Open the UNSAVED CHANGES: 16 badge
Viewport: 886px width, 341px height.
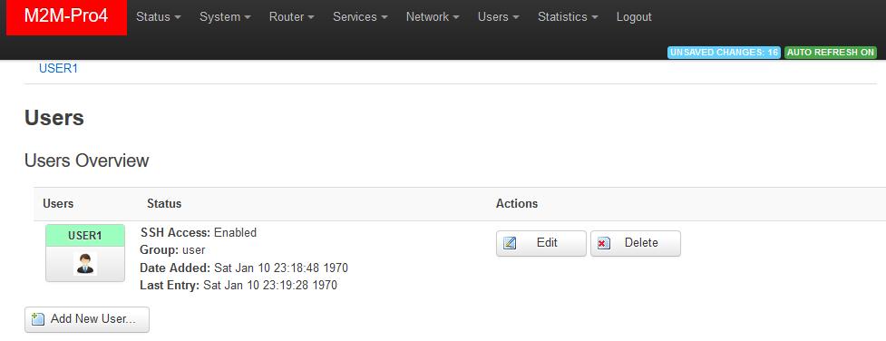coord(724,53)
